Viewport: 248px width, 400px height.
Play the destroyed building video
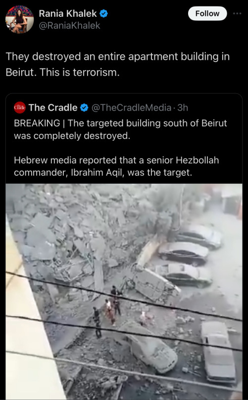[124, 291]
